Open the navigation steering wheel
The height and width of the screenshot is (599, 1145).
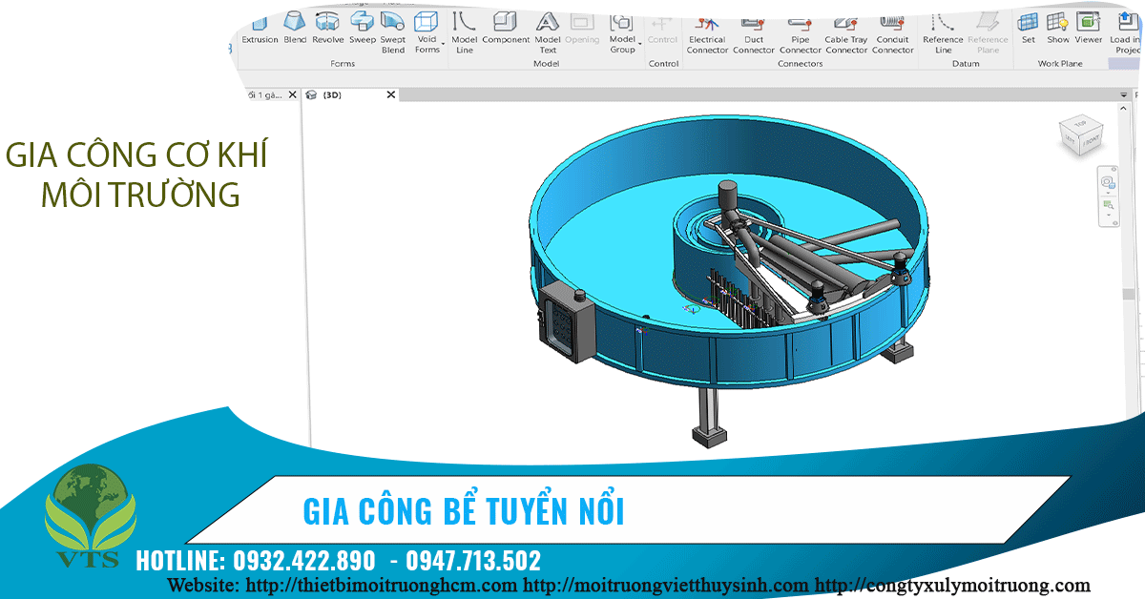1108,182
